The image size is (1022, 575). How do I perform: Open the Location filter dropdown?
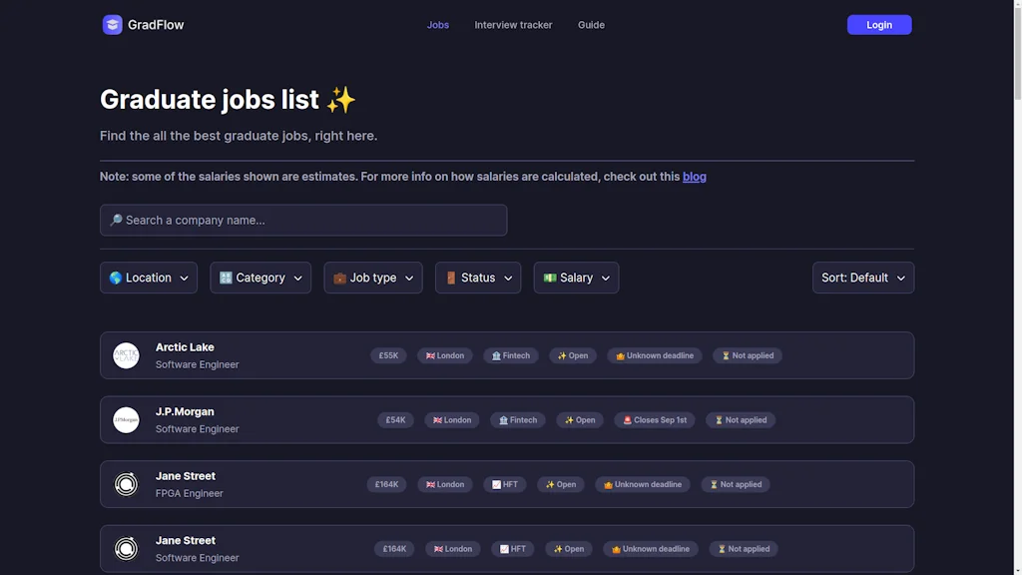(148, 278)
